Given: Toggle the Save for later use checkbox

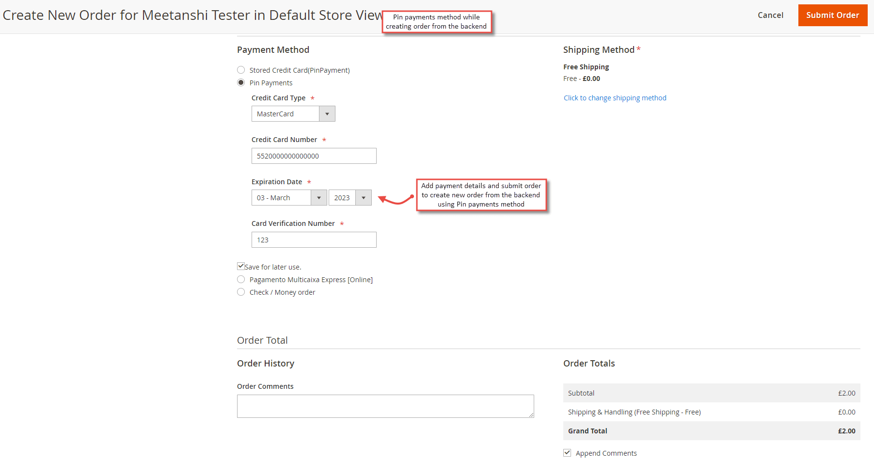Looking at the screenshot, I should [241, 266].
